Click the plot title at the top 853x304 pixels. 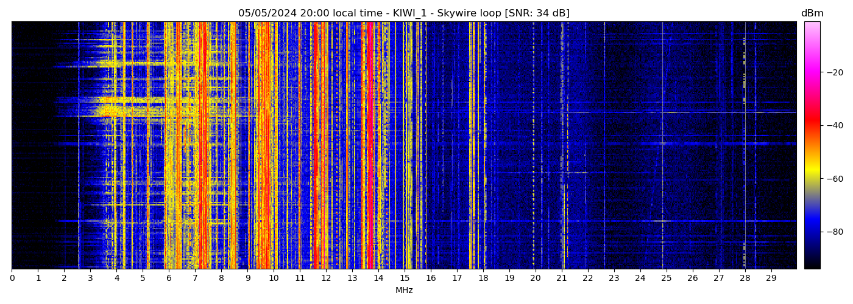point(403,13)
